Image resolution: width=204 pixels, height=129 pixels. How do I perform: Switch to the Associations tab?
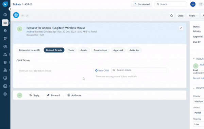point(100,50)
